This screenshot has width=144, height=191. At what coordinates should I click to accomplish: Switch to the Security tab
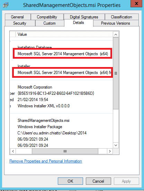[x=20, y=23]
